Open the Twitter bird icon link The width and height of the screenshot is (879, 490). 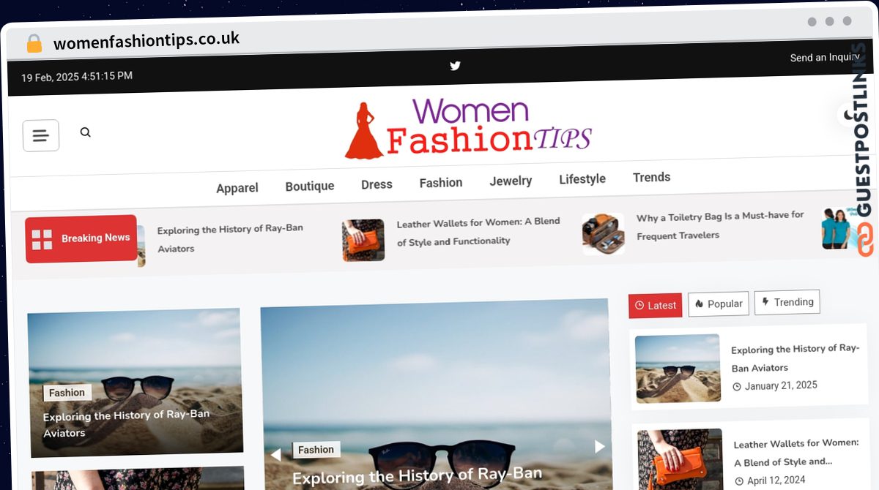[455, 66]
